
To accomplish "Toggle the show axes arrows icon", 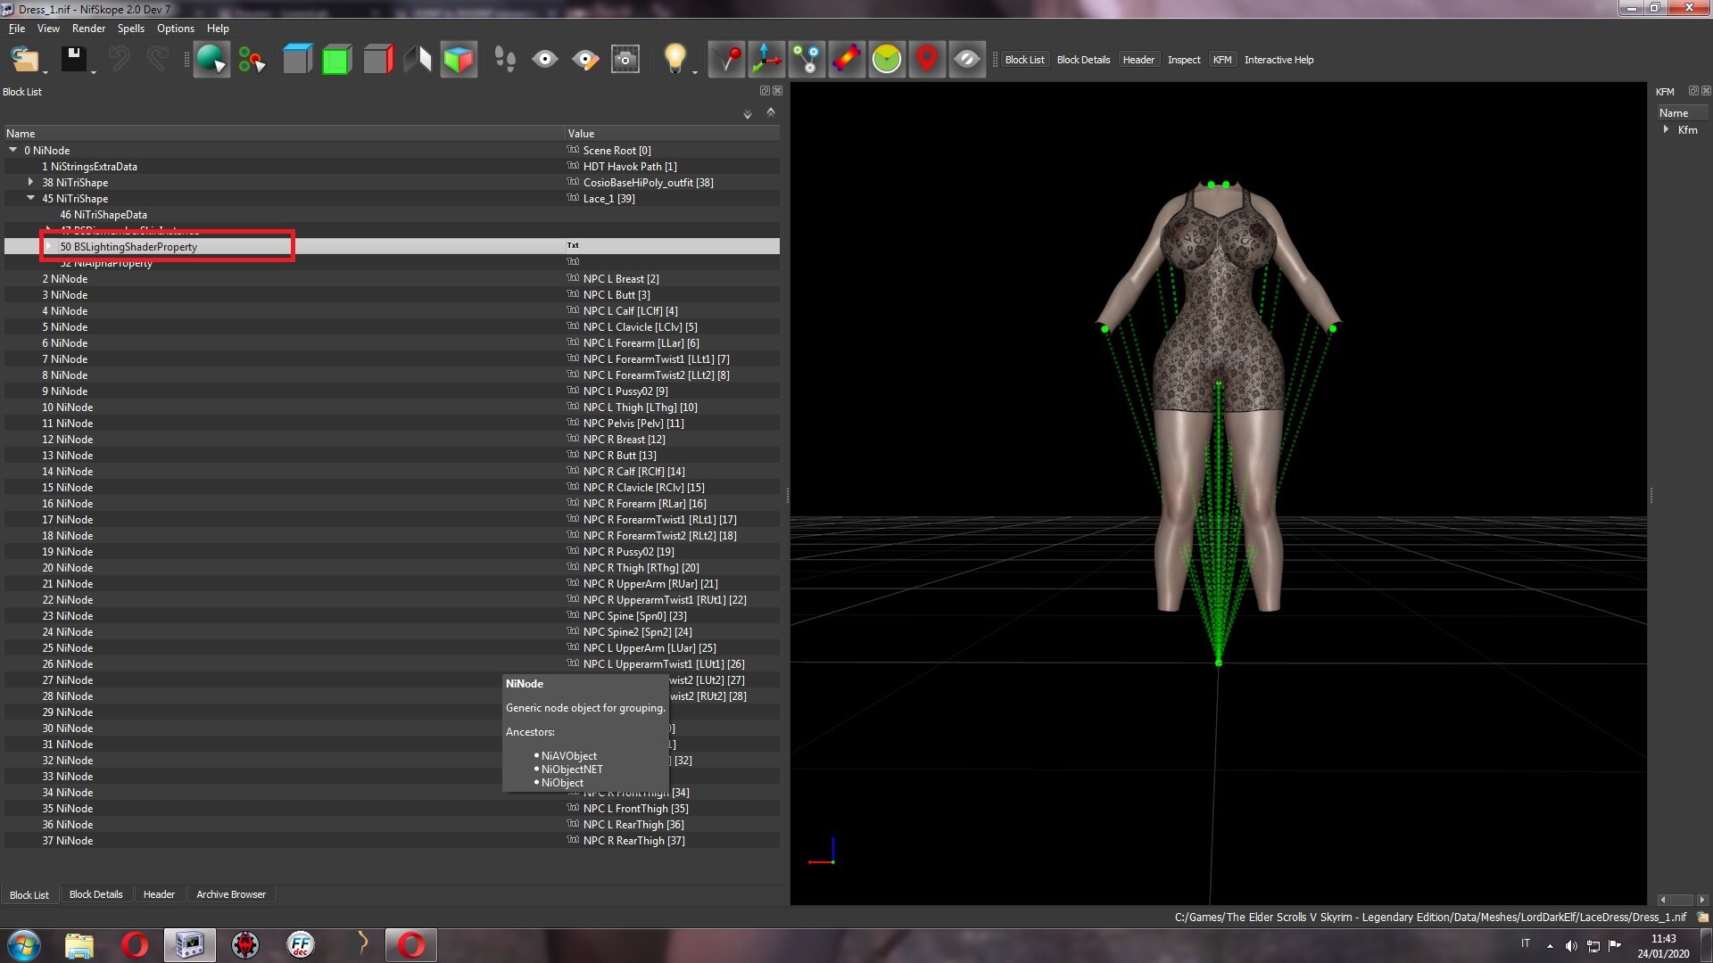I will [x=766, y=60].
